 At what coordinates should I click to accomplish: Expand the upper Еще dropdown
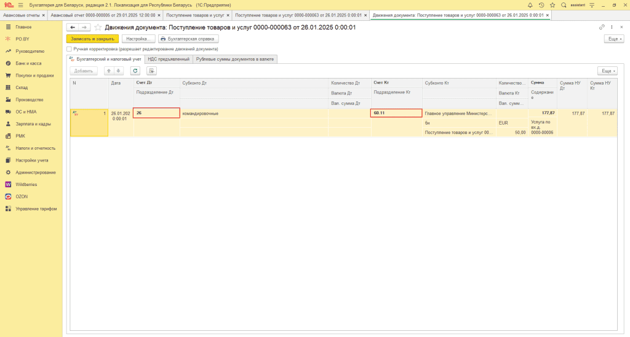[x=614, y=39]
